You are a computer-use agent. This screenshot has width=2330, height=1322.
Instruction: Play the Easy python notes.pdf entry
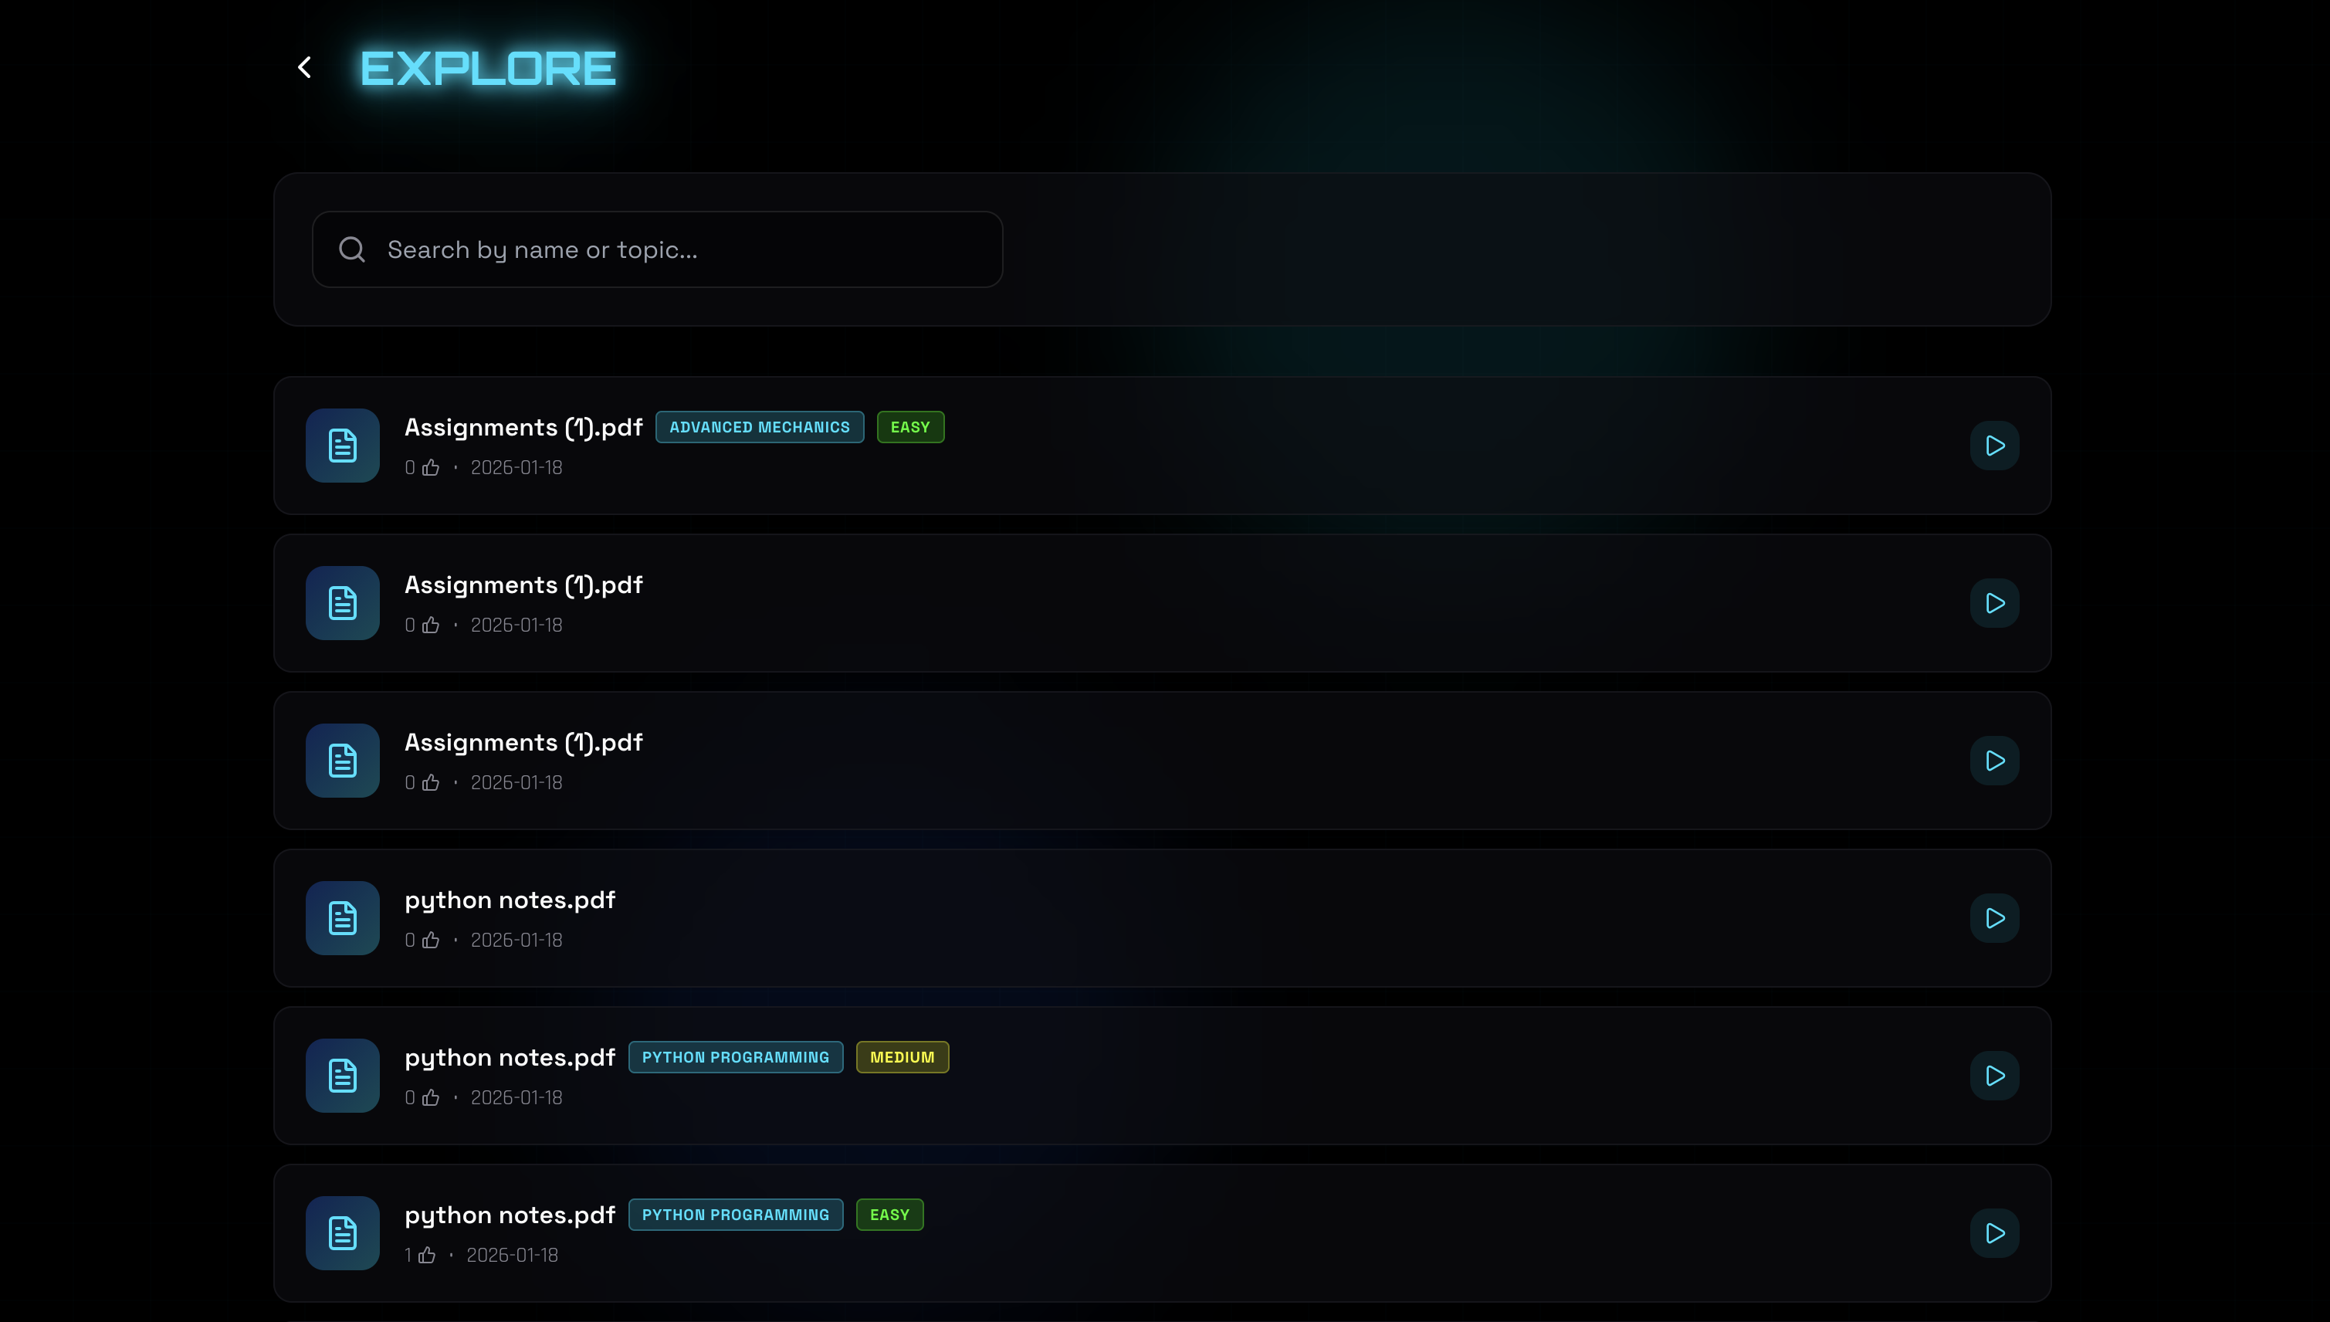click(1994, 1233)
